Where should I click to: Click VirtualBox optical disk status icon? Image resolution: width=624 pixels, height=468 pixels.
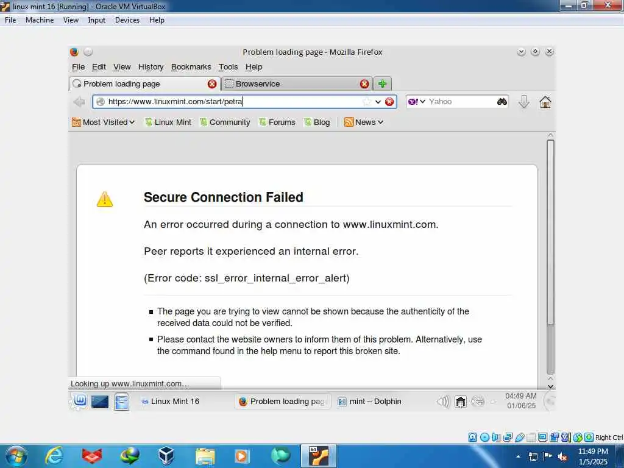(484, 438)
